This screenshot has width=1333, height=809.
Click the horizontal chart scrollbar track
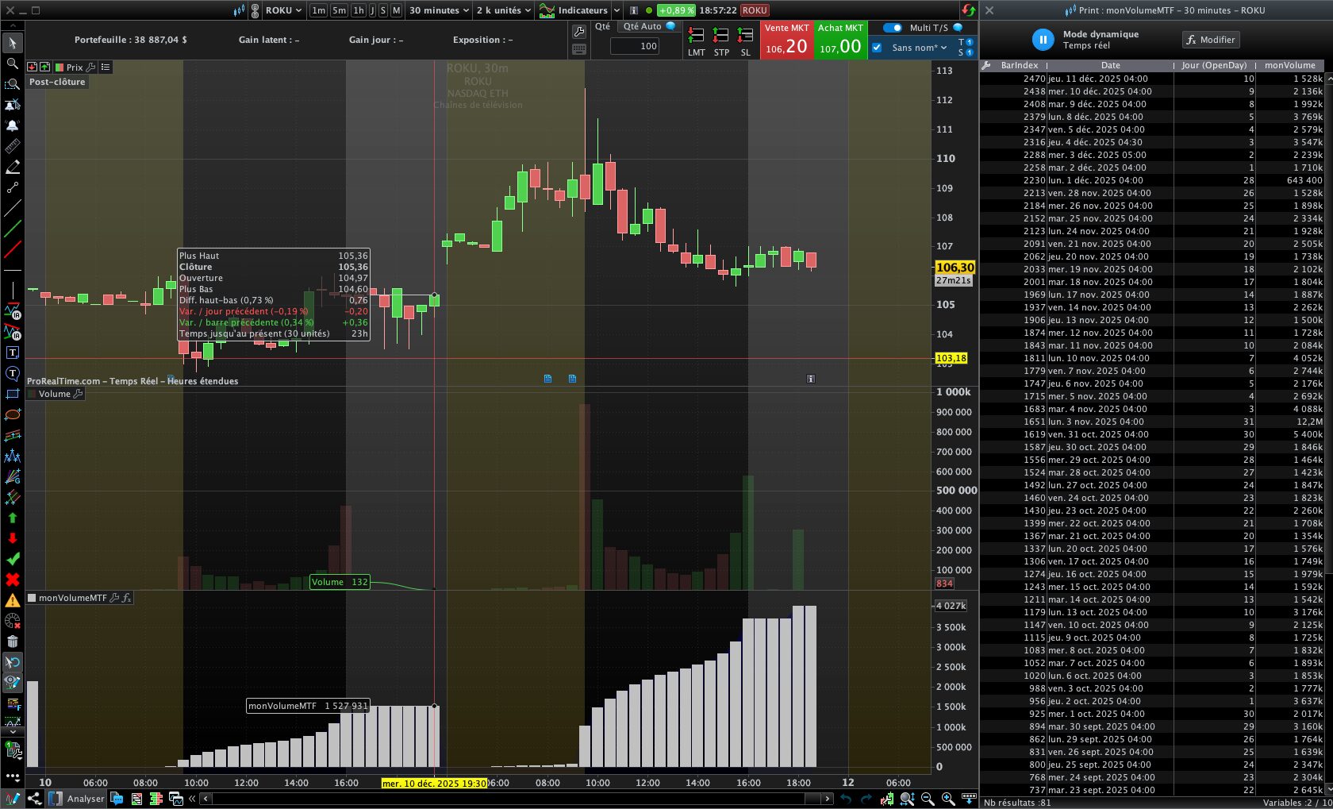coord(516,799)
